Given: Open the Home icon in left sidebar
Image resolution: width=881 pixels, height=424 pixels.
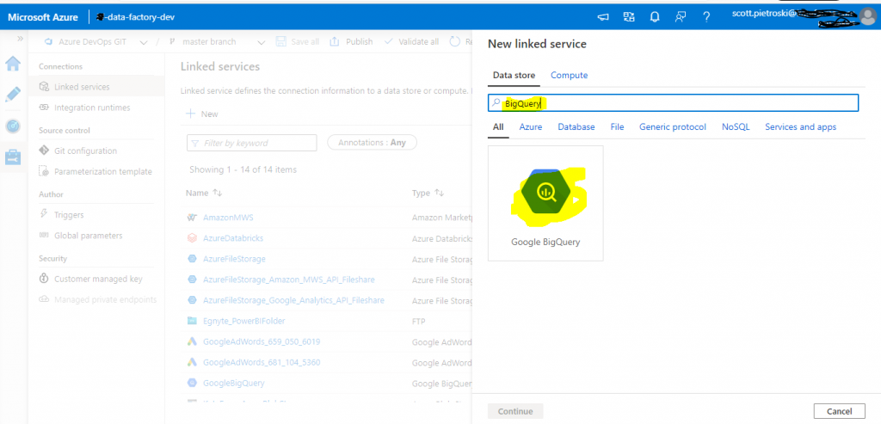Looking at the screenshot, I should coord(13,64).
